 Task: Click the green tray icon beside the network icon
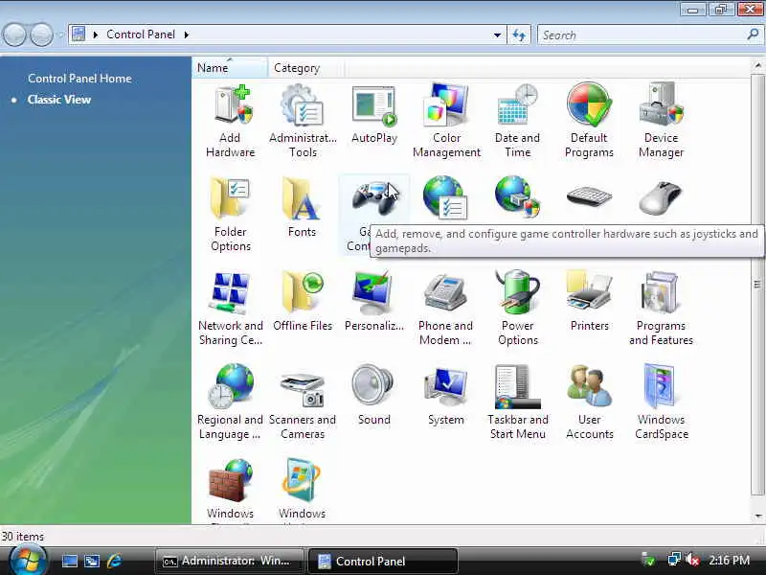click(649, 560)
